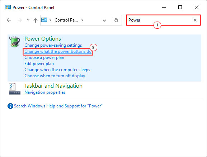The height and width of the screenshot is (157, 207).
Task: Search Windows Help and Support for Power
Action: tap(58, 106)
